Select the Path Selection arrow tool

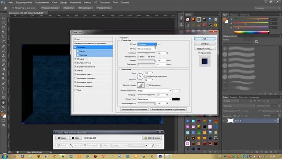[x=3, y=93]
